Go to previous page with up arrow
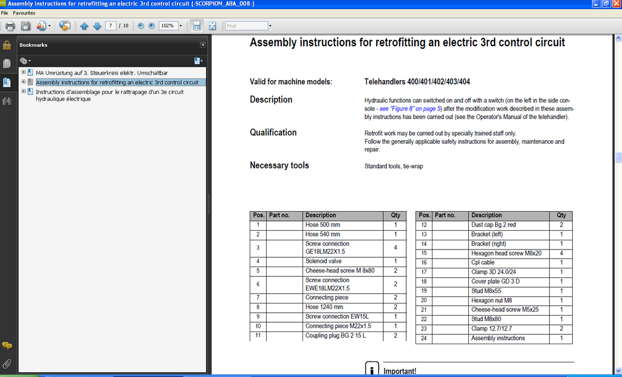Viewport: 622px width, 377px height. 84,26
